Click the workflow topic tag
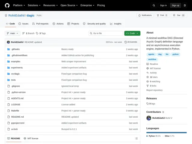The width and height of the screenshot is (192, 144). (152, 59)
